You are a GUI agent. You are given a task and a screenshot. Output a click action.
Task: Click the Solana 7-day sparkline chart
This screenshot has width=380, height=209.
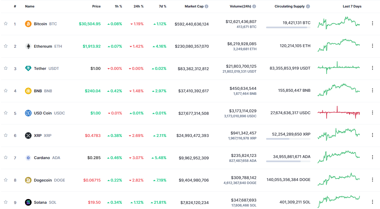[x=338, y=201]
